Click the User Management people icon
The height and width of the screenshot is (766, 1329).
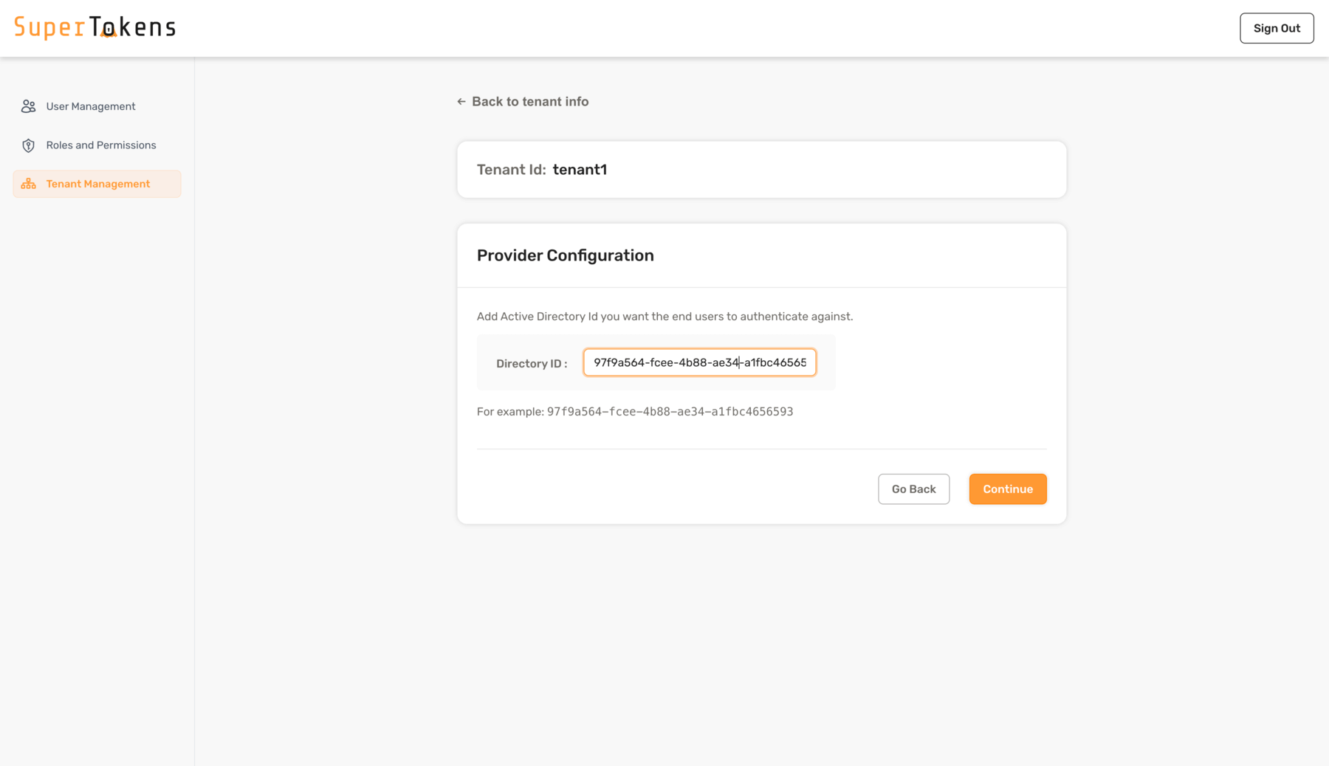tap(28, 106)
